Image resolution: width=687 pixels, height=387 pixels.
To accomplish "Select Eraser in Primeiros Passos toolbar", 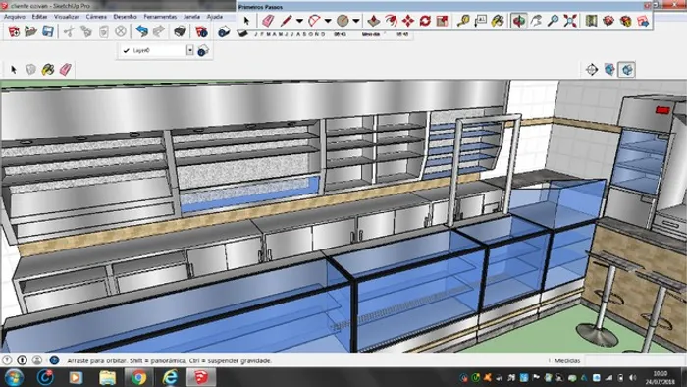I will click(x=268, y=21).
